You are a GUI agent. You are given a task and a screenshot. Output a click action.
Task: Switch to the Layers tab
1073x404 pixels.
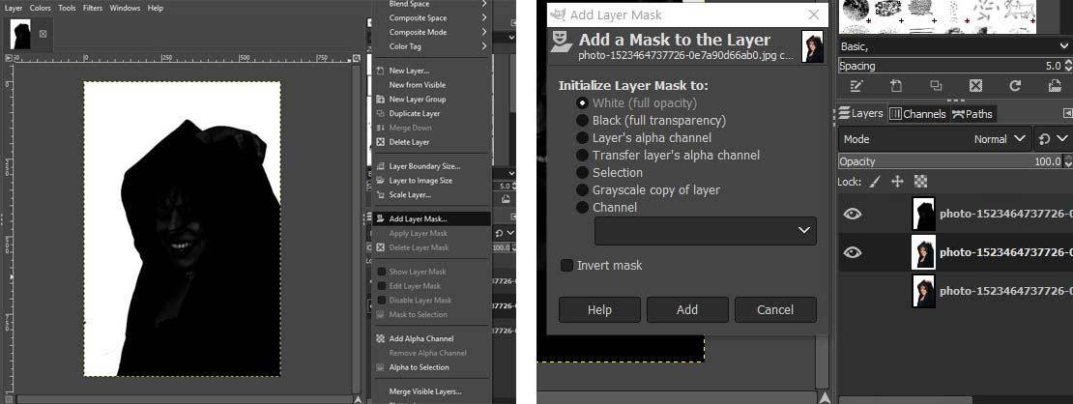(861, 113)
